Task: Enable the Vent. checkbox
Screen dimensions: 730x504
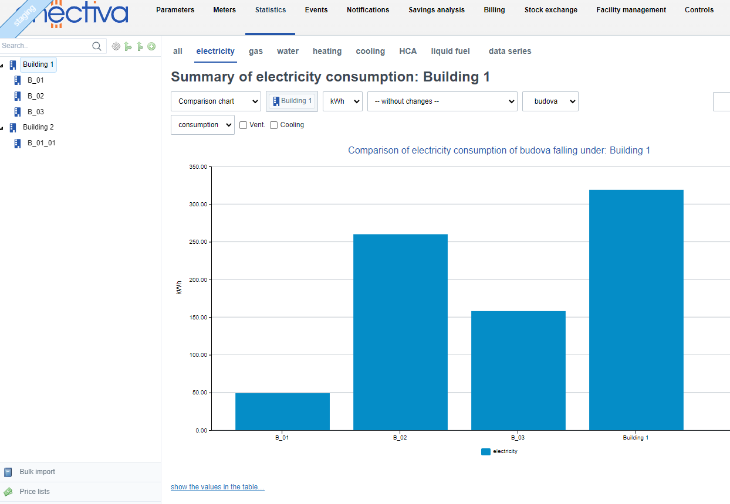Action: (x=243, y=125)
